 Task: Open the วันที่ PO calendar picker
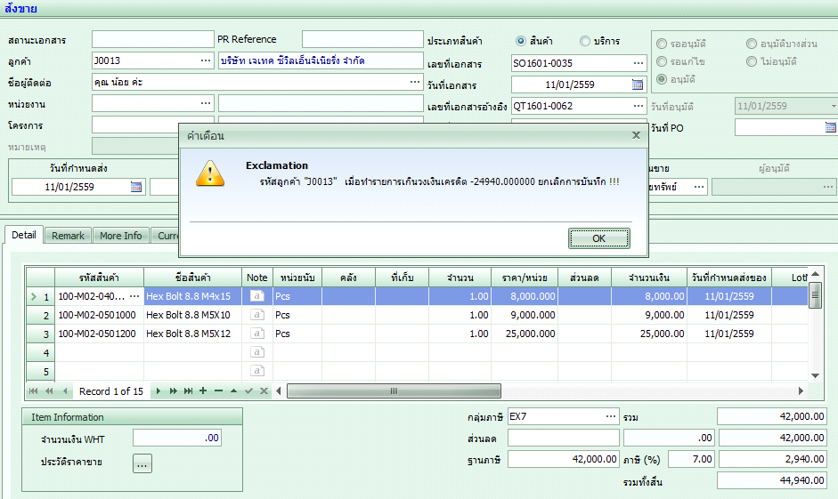pos(830,127)
